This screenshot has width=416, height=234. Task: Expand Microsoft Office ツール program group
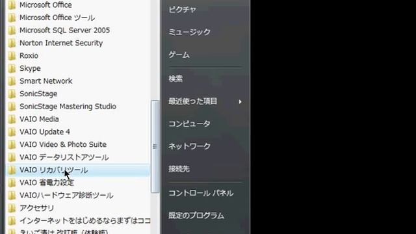57,18
